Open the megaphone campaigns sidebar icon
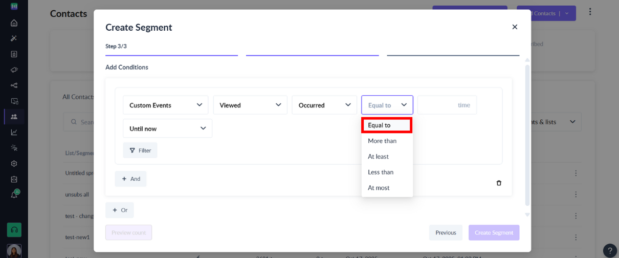The image size is (619, 258). coord(14,70)
